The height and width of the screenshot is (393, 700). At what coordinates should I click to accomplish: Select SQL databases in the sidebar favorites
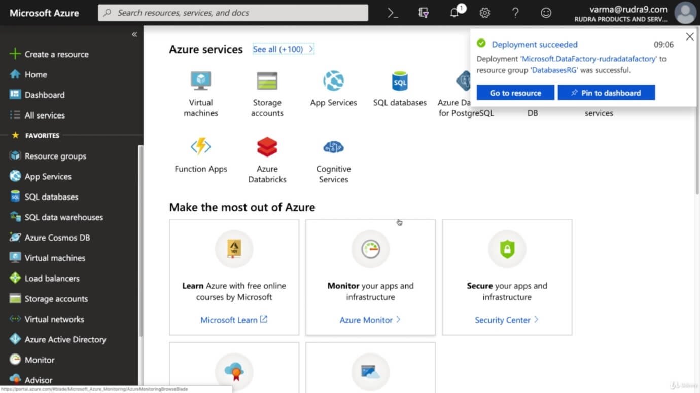[44, 196]
